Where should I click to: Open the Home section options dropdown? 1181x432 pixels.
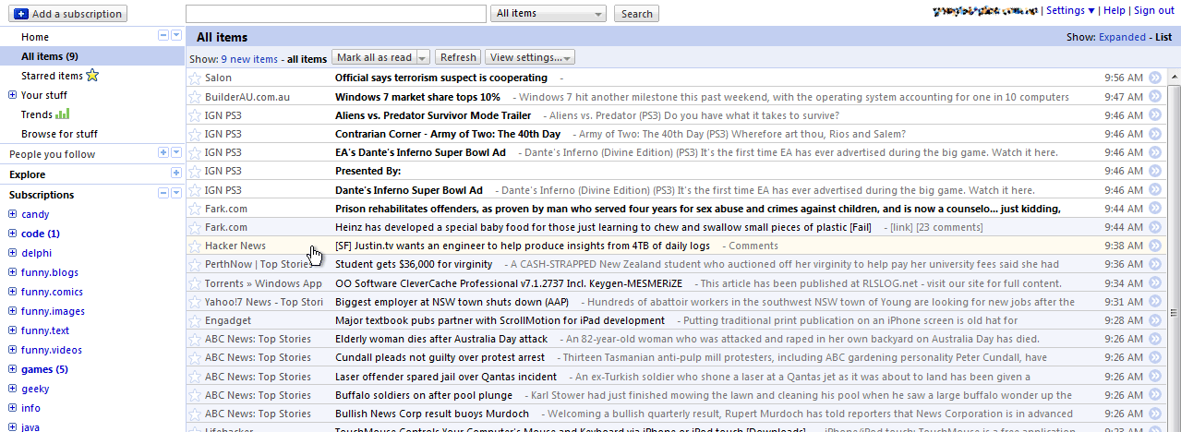[176, 35]
